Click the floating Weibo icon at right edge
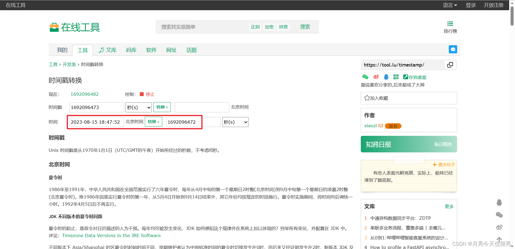This screenshot has height=249, width=515. click(x=499, y=227)
